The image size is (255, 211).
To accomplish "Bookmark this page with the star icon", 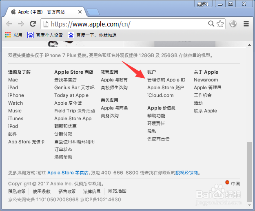I will (x=220, y=24).
